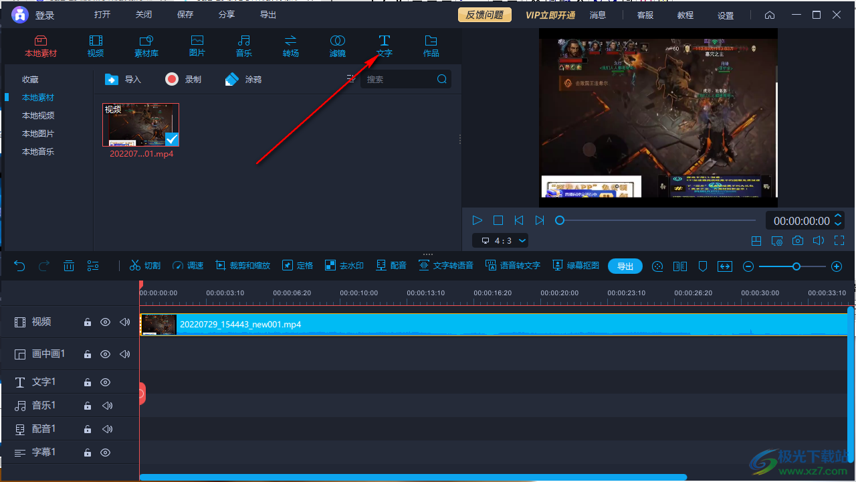This screenshot has height=482, width=856.
Task: Open 客服 customer service
Action: click(x=645, y=15)
